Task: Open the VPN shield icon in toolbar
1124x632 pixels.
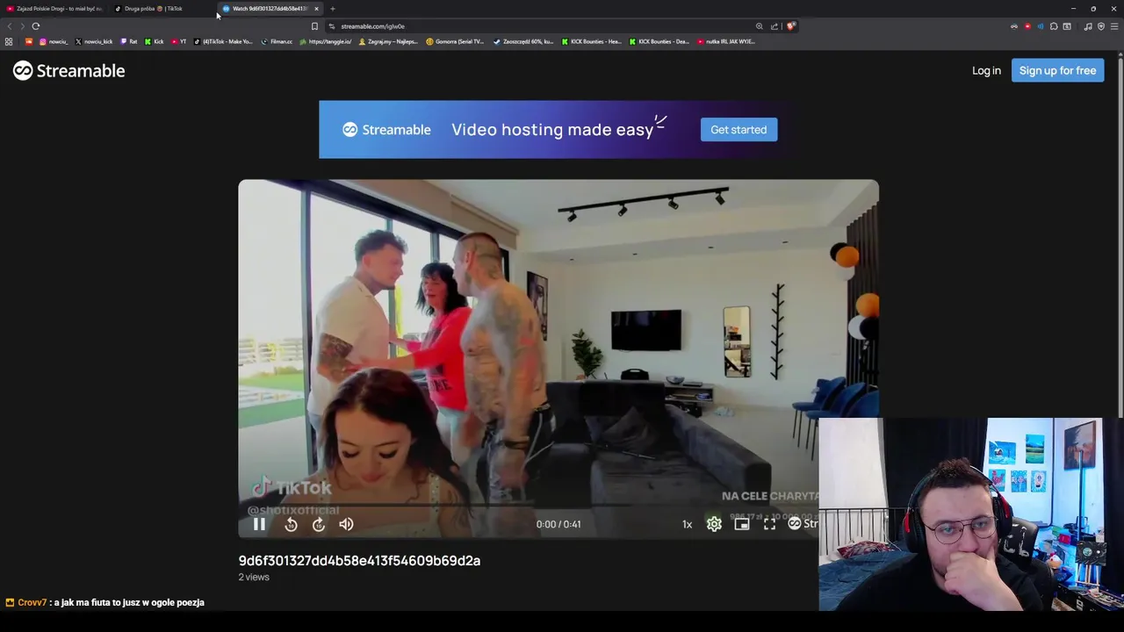Action: [1101, 26]
